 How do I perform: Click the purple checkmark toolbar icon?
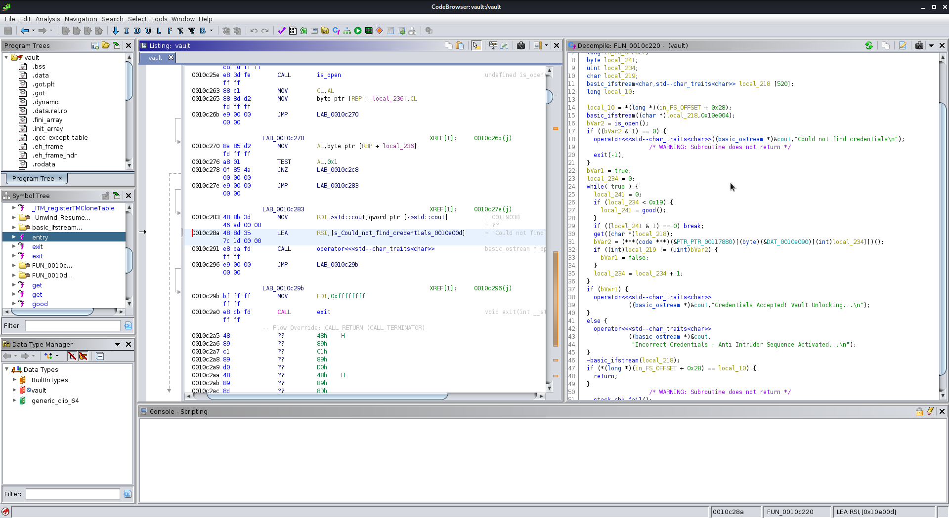click(282, 31)
